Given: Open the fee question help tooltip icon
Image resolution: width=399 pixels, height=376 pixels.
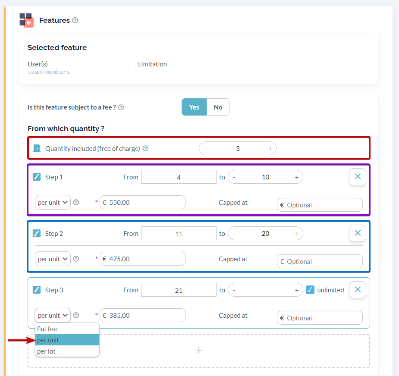Looking at the screenshot, I should click(121, 107).
